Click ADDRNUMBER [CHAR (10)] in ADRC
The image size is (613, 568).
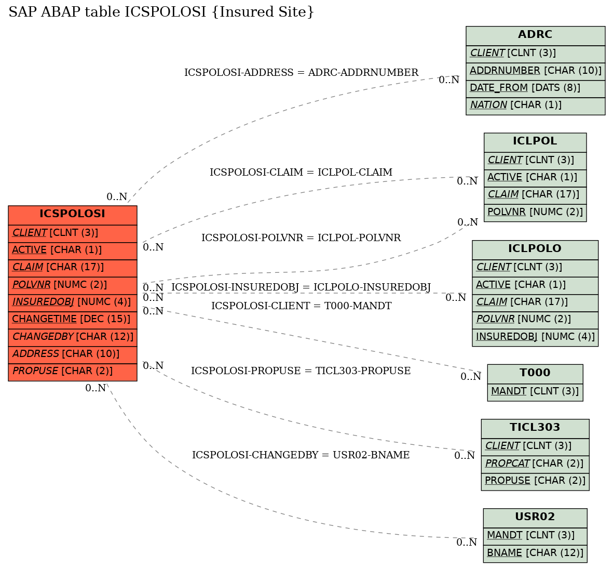click(535, 71)
